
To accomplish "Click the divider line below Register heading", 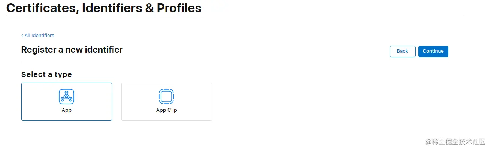I will click(x=234, y=62).
